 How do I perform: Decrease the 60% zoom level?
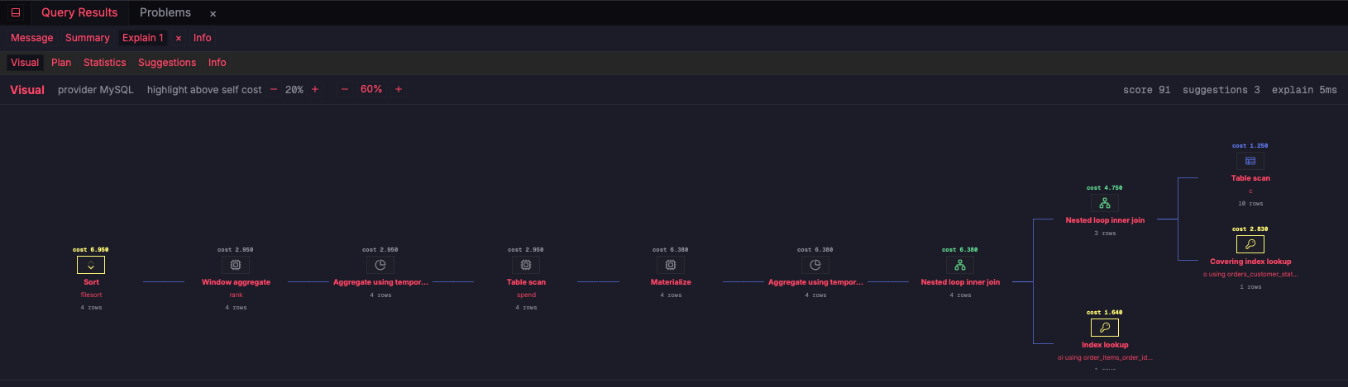[x=345, y=89]
